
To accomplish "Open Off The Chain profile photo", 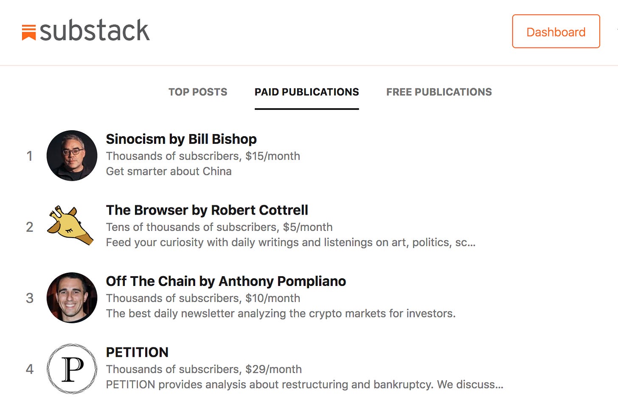I will [x=72, y=297].
